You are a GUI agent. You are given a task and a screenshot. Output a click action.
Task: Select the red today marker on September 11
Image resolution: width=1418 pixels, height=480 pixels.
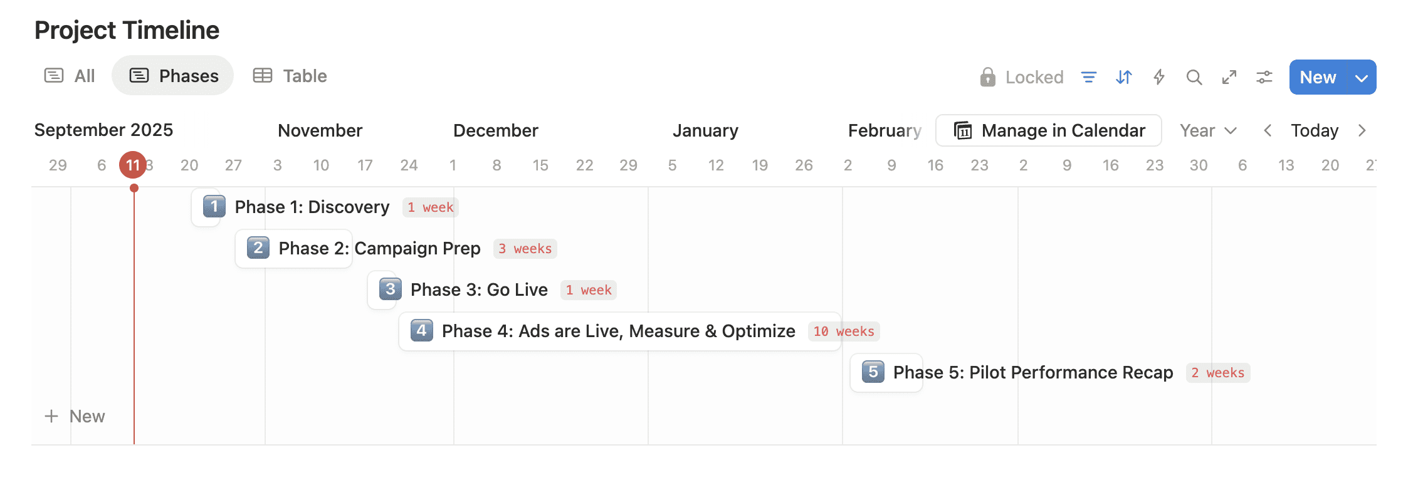click(133, 165)
